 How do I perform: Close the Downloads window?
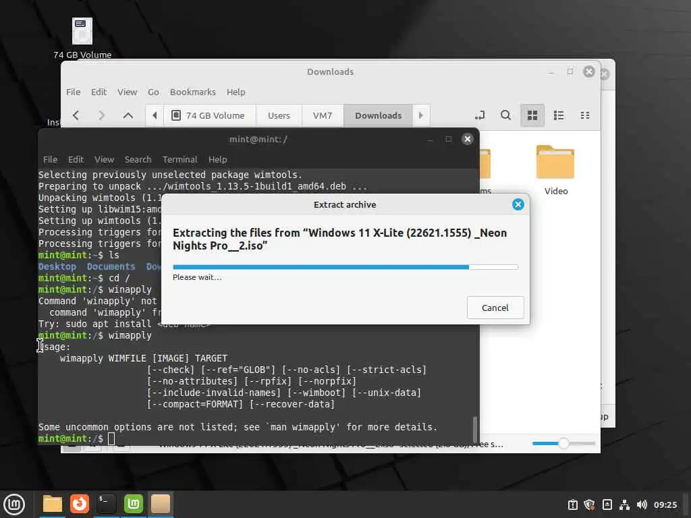[589, 71]
